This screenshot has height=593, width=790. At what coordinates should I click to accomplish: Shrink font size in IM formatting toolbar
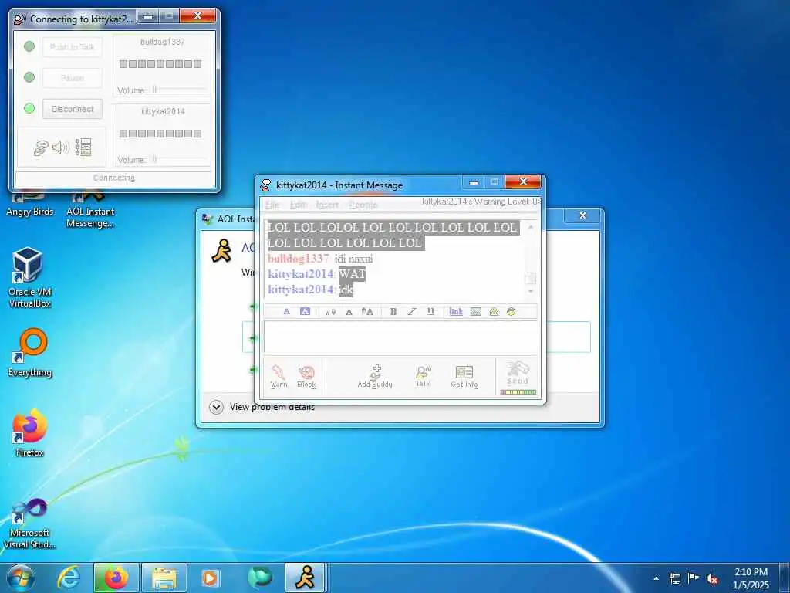(x=330, y=312)
